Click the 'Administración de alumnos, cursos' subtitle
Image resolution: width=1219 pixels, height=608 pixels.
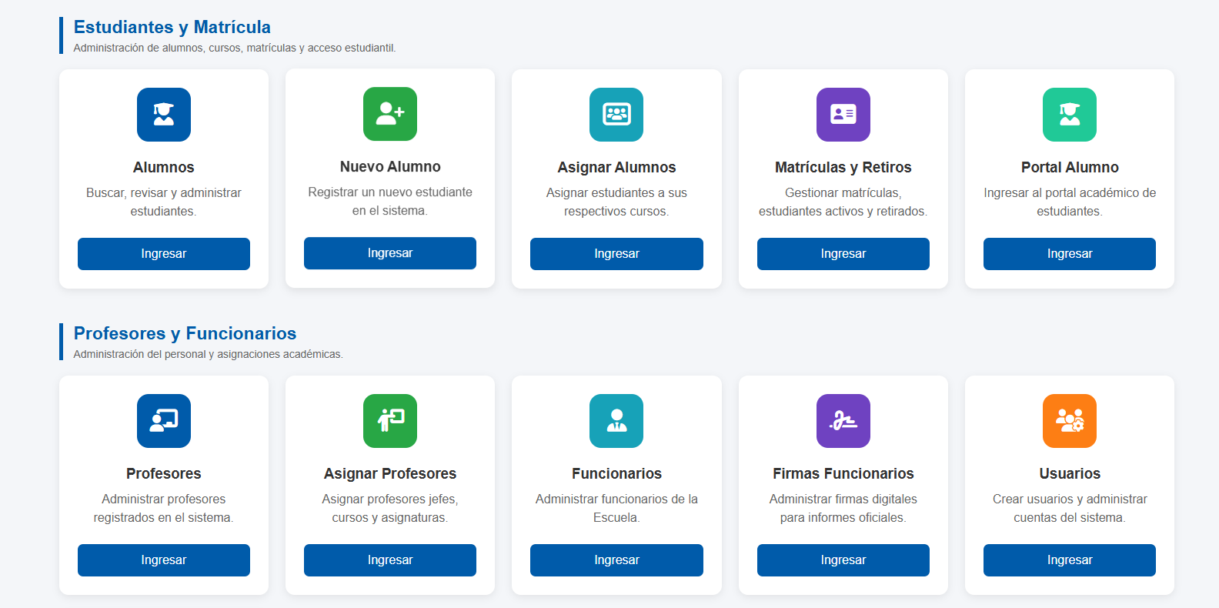[235, 48]
